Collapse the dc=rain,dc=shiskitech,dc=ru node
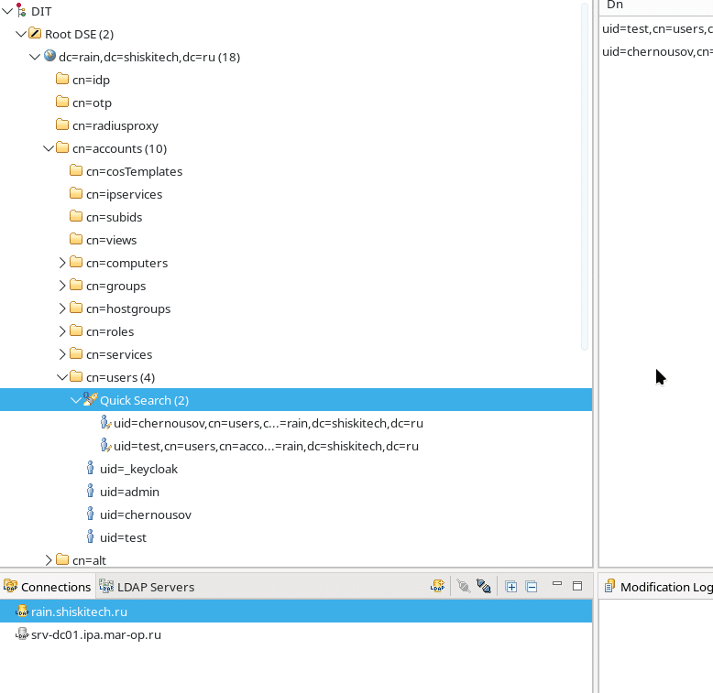The image size is (713, 693). (35, 57)
